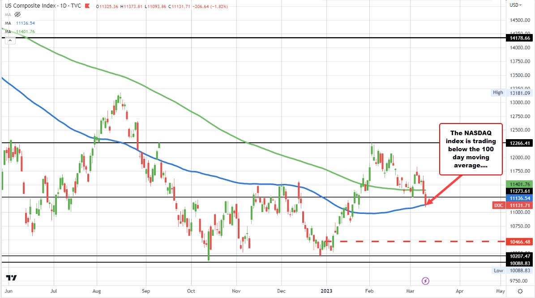Click Jun on the time axis
Viewport: 535px width, 298px height.
click(9, 291)
